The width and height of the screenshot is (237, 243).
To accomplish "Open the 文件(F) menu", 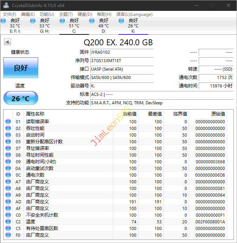I will point(9,14).
